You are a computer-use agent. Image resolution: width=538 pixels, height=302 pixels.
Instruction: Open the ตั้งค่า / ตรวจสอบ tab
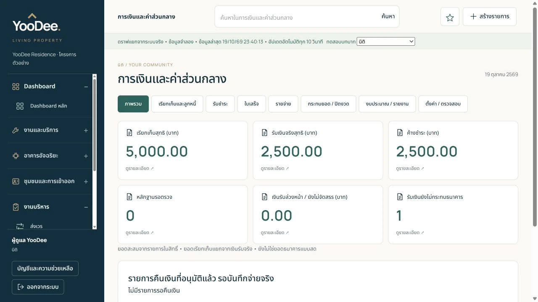443,104
